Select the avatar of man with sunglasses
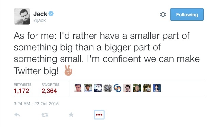The image size is (217, 127). [x=88, y=88]
